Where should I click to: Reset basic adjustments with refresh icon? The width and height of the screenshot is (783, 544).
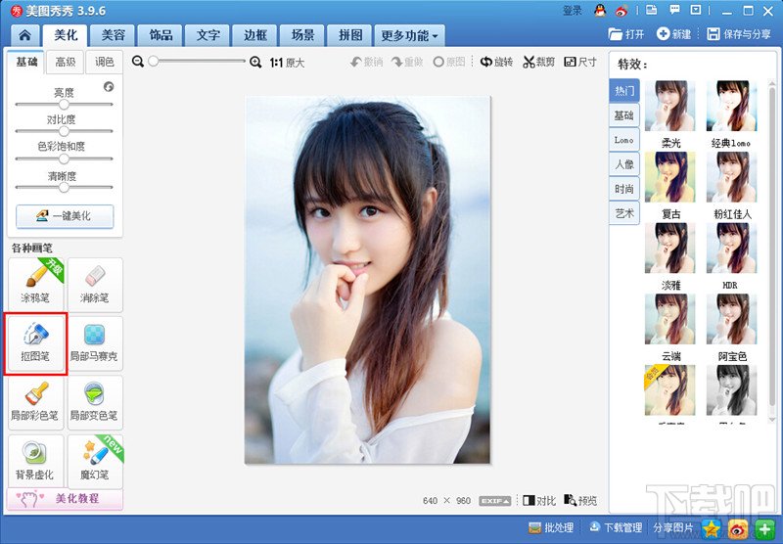click(x=109, y=87)
